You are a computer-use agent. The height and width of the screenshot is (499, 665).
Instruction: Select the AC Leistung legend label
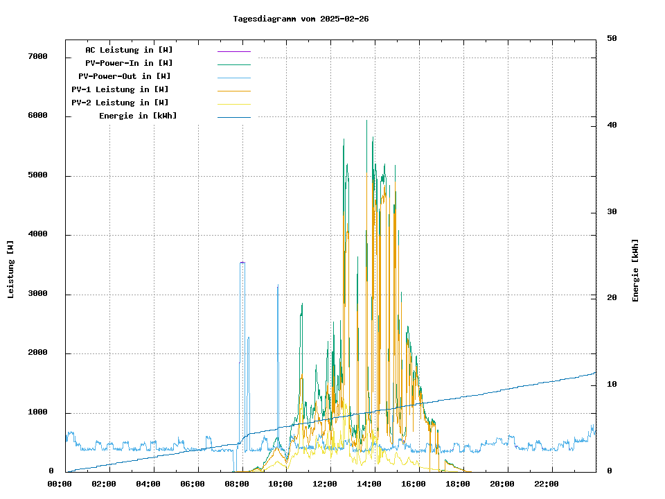tap(129, 50)
